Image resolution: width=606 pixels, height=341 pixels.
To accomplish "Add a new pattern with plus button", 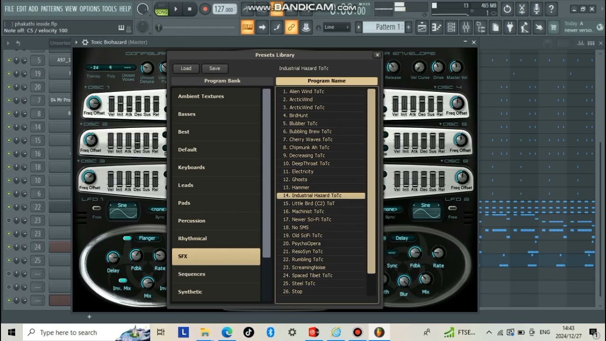I will pos(408,27).
